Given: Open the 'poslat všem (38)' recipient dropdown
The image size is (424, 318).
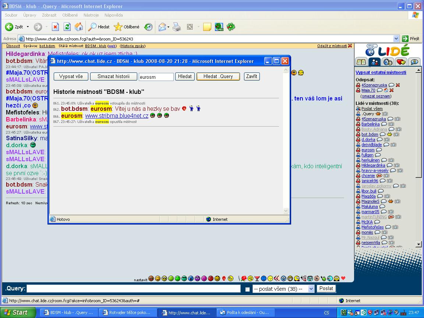Looking at the screenshot, I should coord(283,289).
